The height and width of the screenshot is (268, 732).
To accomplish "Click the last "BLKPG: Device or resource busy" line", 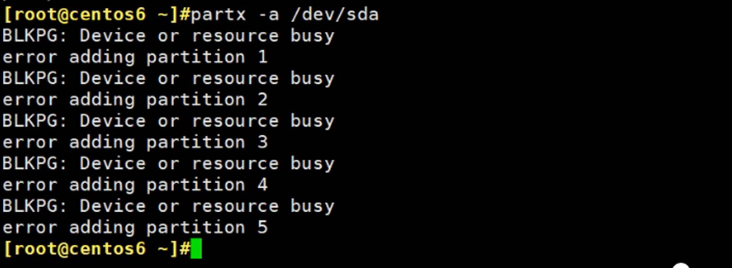I will point(168,207).
